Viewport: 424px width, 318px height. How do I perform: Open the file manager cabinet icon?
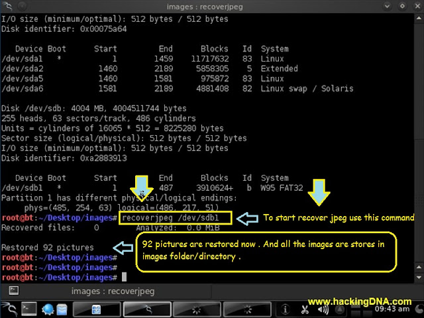point(62,309)
